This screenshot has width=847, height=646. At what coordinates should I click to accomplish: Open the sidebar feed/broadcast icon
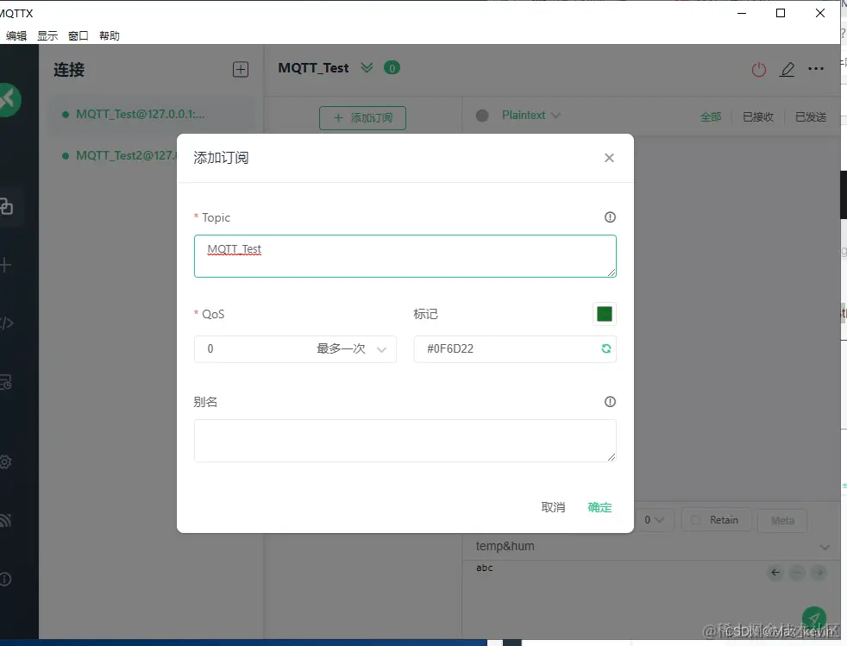pos(5,520)
